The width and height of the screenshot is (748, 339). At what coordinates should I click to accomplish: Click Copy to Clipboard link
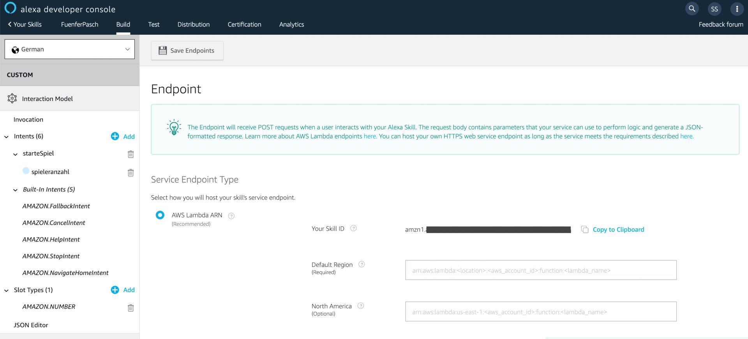618,230
